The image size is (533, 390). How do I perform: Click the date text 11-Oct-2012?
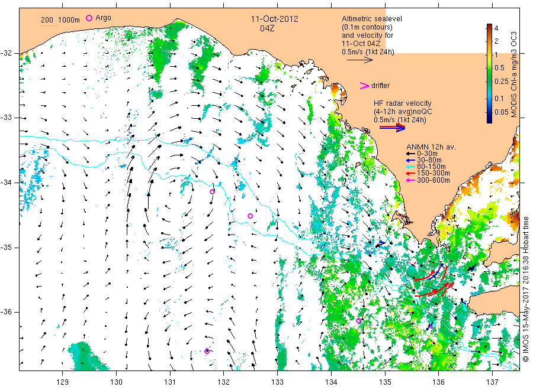(274, 19)
